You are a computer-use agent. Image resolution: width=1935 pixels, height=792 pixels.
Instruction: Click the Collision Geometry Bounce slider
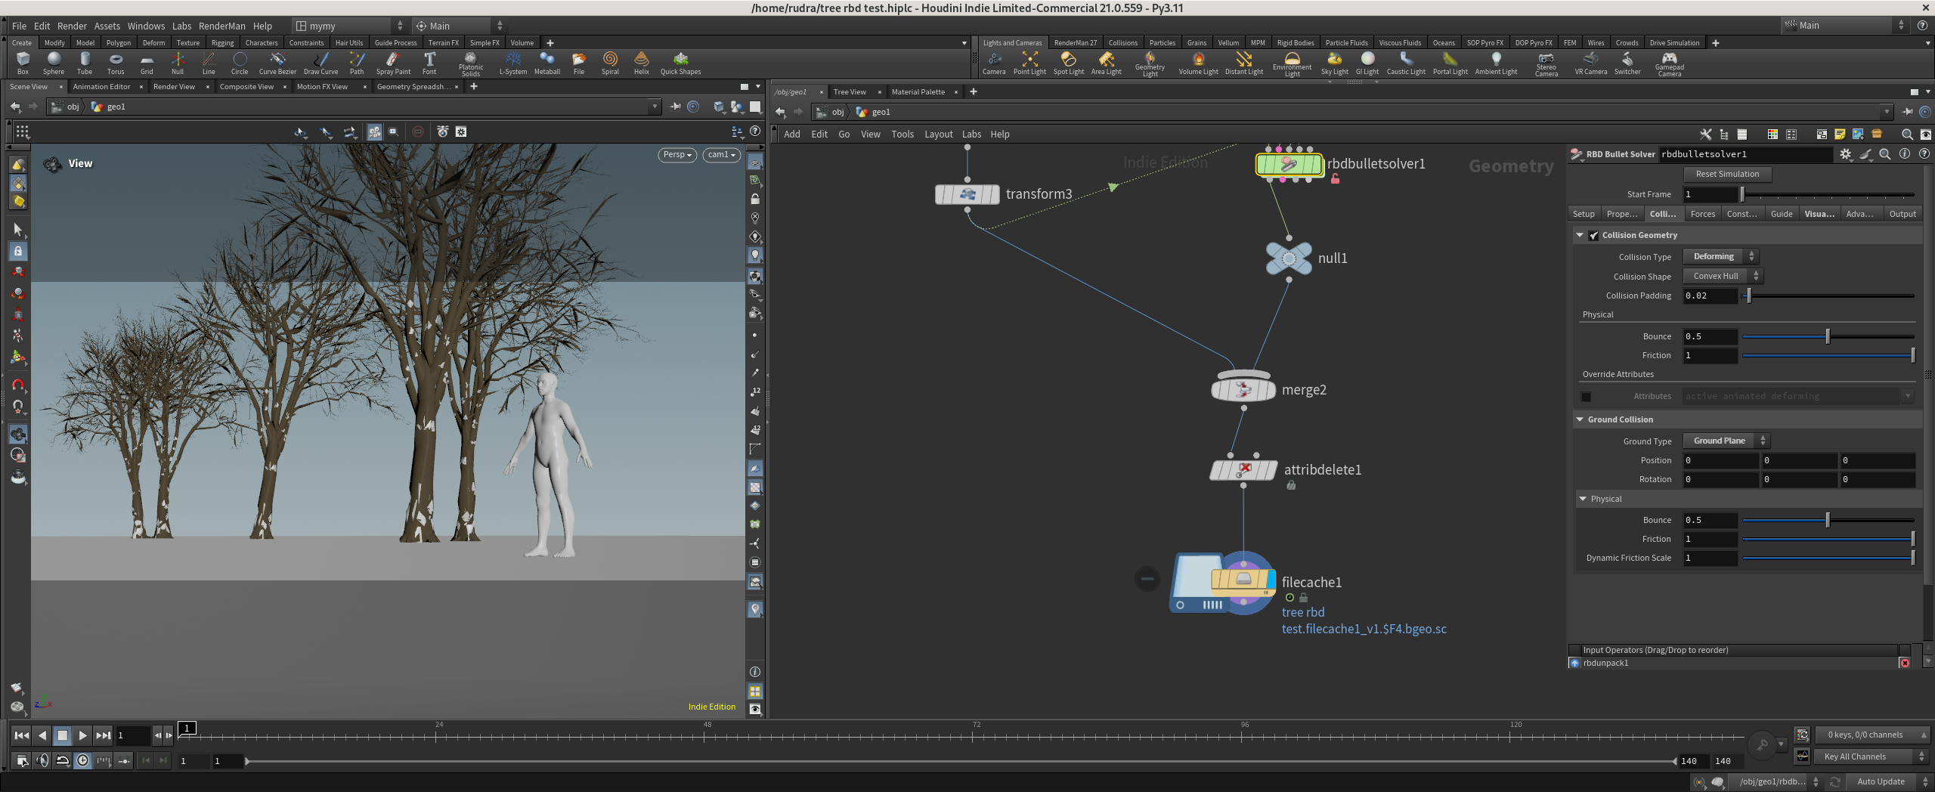[x=1827, y=337]
